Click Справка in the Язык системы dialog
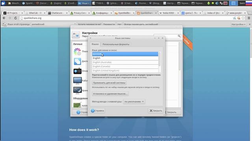252x141 pixels. coord(98,110)
